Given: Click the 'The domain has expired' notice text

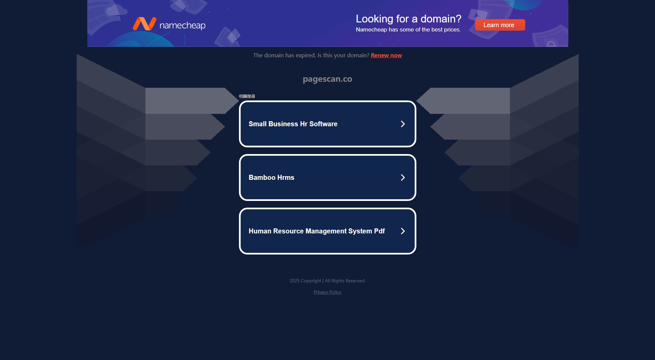Looking at the screenshot, I should (x=311, y=55).
